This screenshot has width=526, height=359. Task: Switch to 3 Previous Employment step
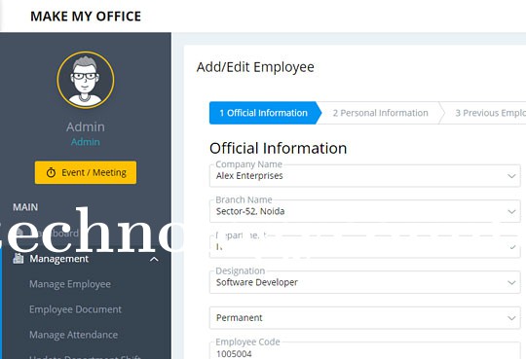click(490, 113)
